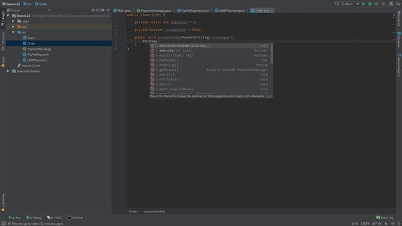Screen dimensions: 402x226
Task: Toggle the Project tool window side tab
Action: click(3, 18)
